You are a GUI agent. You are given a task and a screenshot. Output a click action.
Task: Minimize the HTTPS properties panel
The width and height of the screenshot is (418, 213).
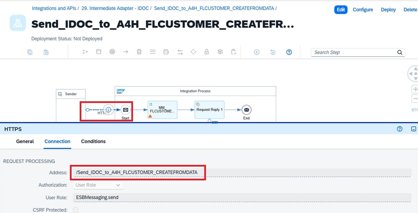pos(413,129)
